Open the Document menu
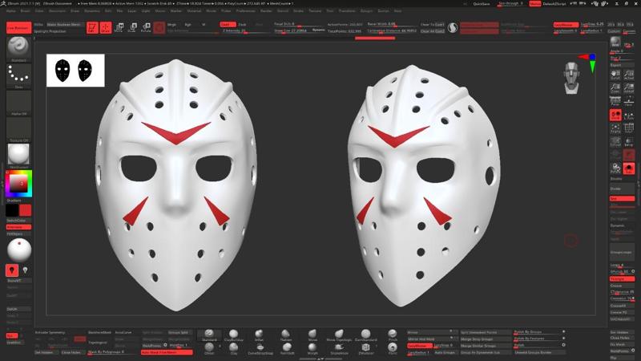The width and height of the screenshot is (641, 361). [57, 11]
